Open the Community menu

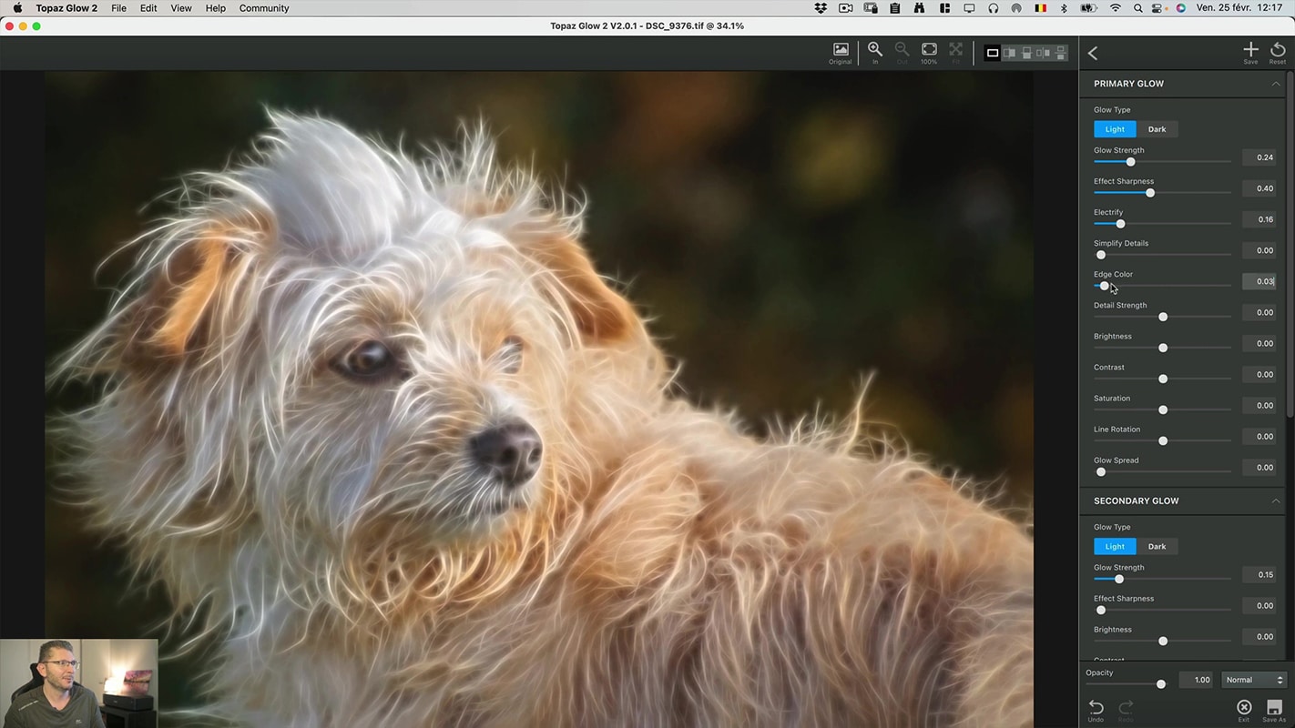[x=264, y=8]
